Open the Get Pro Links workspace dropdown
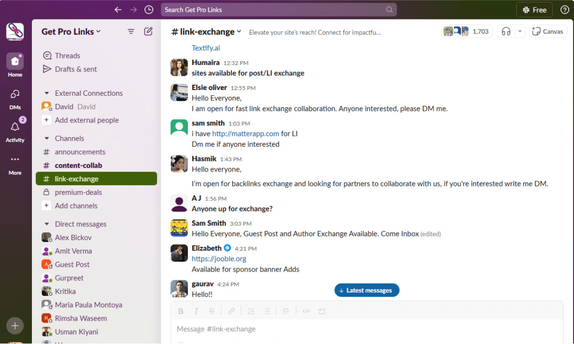574x344 pixels. coord(71,31)
